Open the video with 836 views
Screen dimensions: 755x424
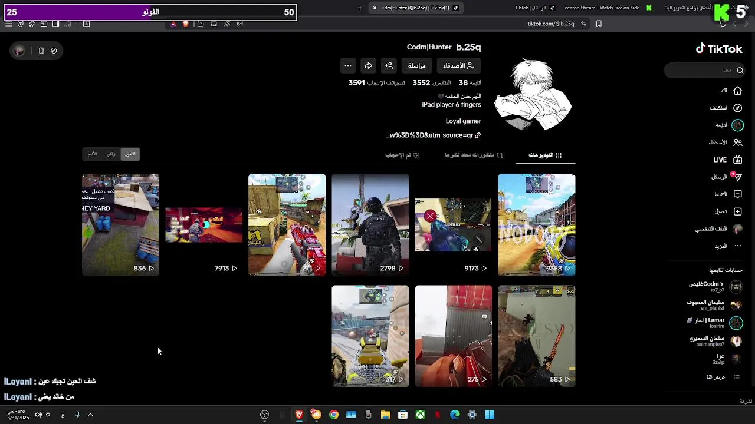(121, 224)
